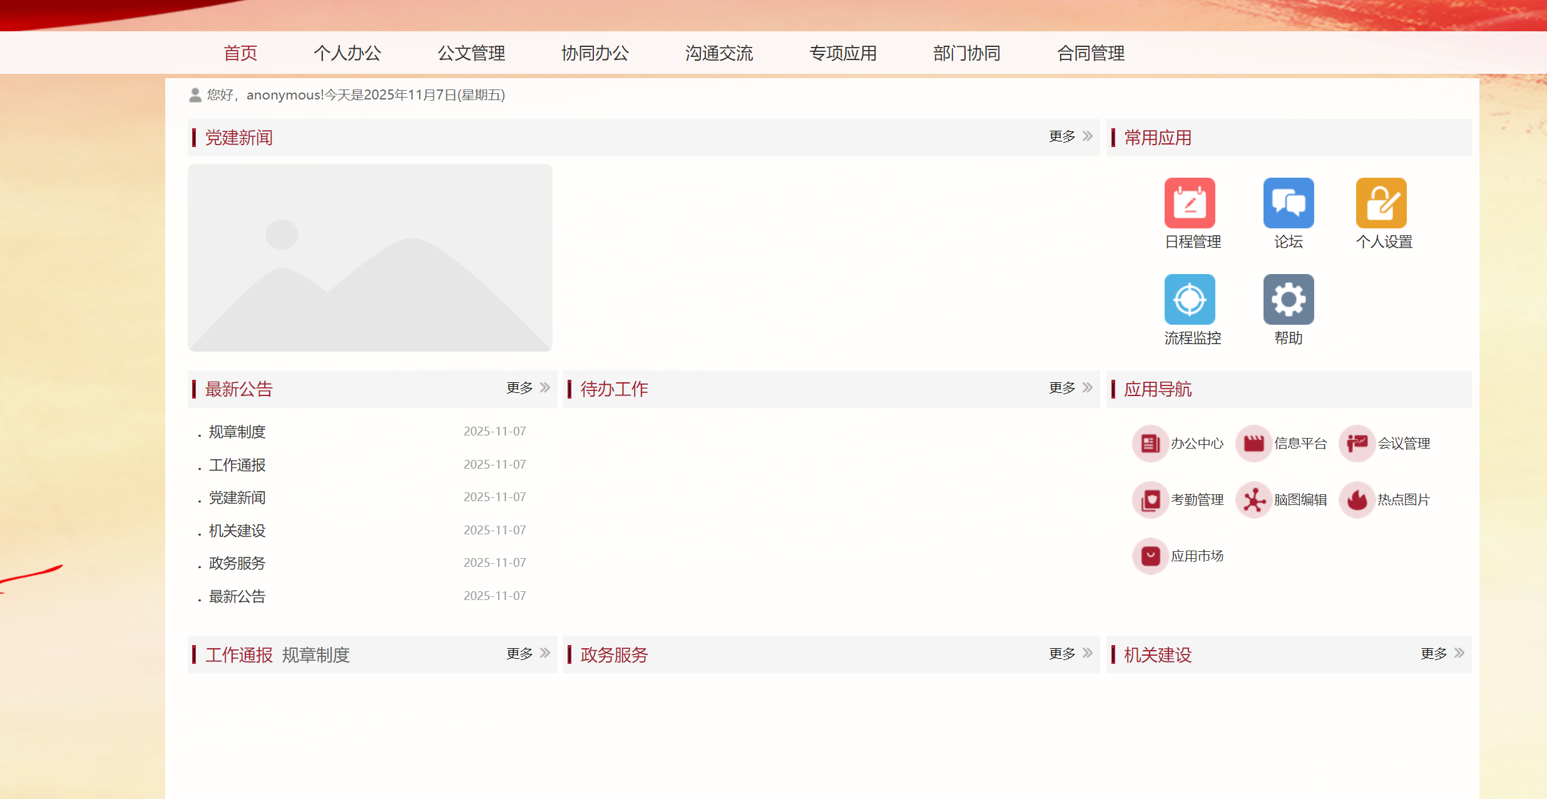The height and width of the screenshot is (799, 1547).
Task: Click the 党建新闻 placeholder image thumbnail
Action: (x=370, y=258)
